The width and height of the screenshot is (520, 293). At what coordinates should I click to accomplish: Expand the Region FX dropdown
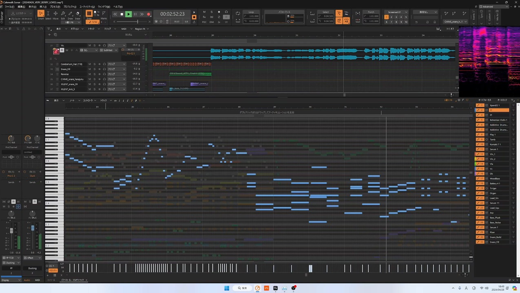tap(142, 29)
